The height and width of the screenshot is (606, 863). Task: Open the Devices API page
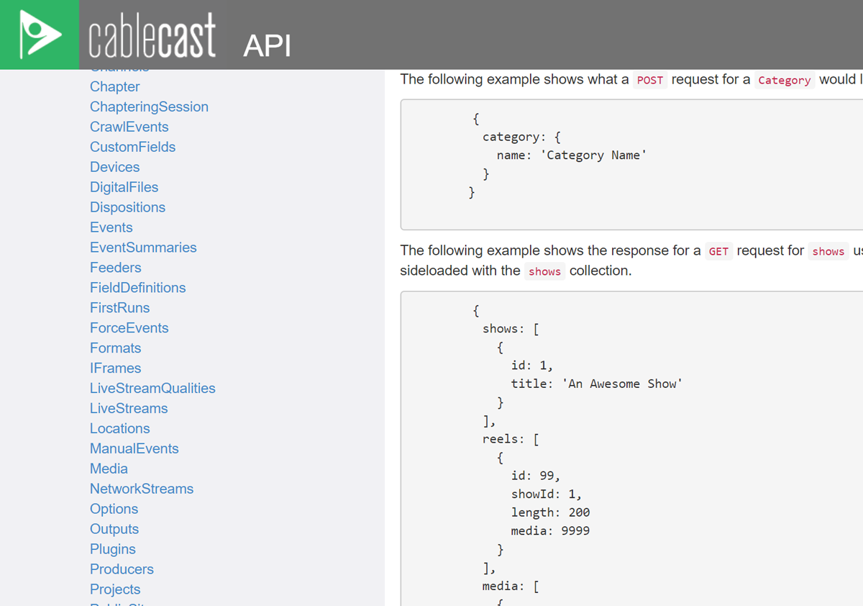114,167
